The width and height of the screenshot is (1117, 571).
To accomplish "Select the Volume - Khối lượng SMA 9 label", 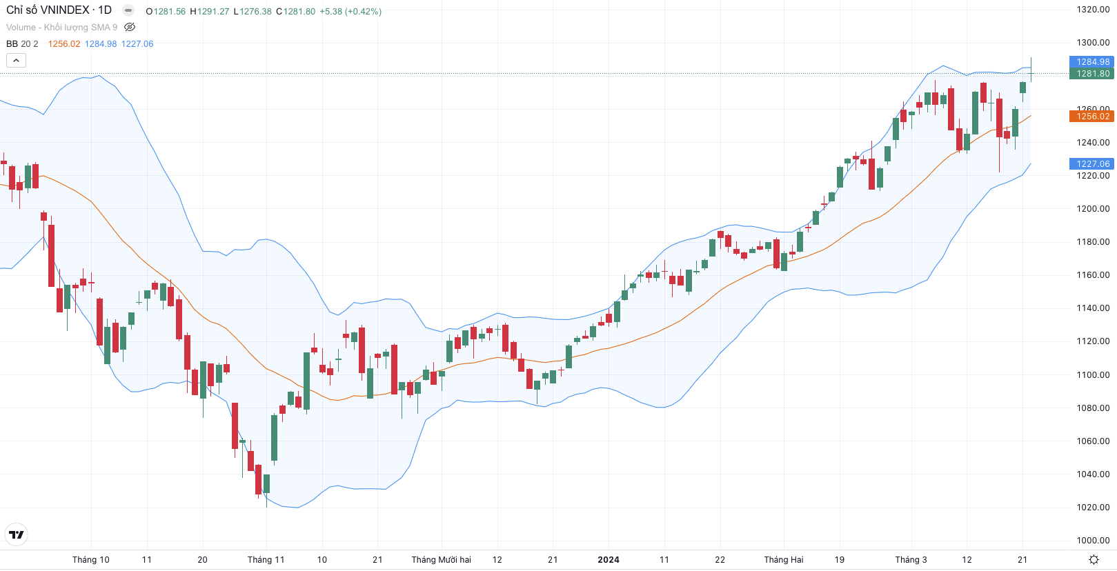I will point(62,27).
